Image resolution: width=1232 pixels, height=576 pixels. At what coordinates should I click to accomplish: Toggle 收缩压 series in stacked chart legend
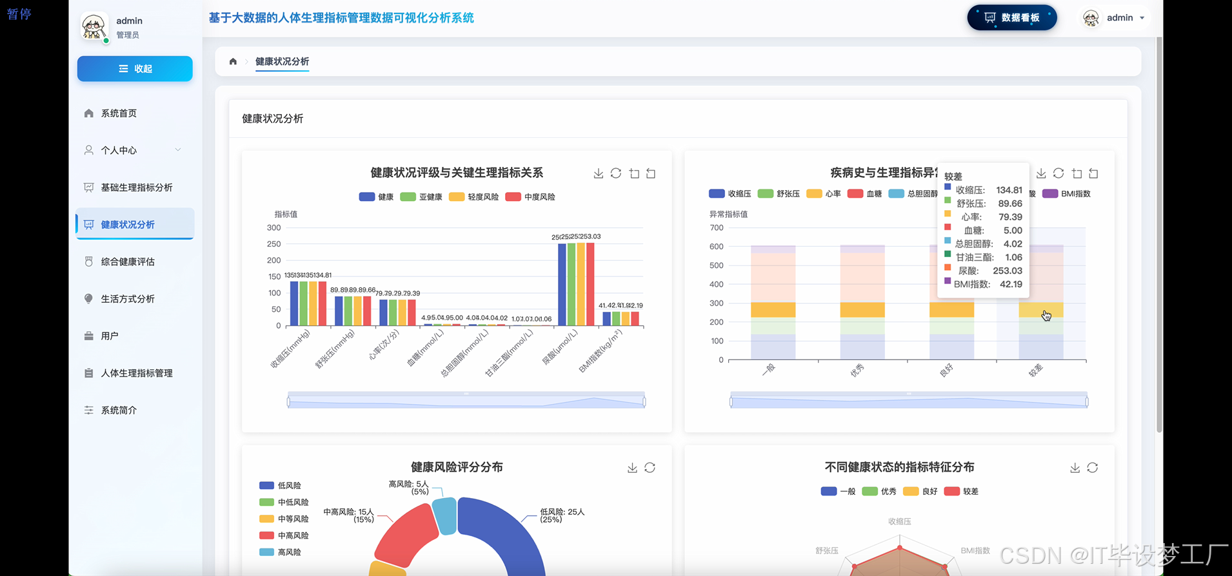730,194
